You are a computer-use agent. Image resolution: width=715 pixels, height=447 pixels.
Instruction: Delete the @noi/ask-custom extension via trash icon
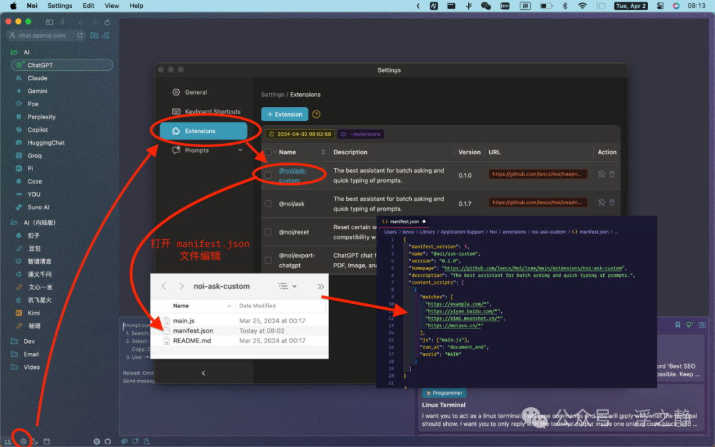click(612, 174)
